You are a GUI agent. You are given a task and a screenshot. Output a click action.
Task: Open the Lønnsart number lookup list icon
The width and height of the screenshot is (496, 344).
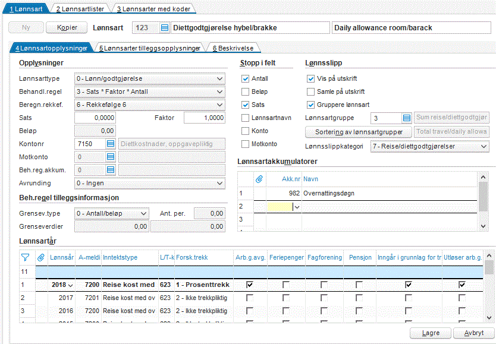pos(165,28)
